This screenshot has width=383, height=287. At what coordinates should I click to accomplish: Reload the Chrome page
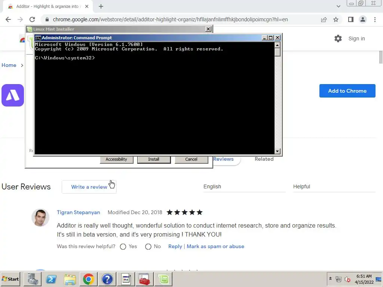pyautogui.click(x=32, y=19)
